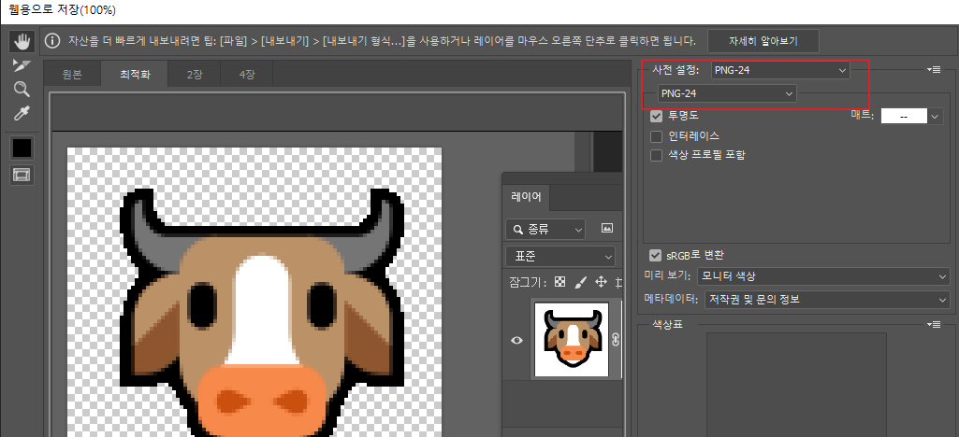Select the Eyedropper tool
The width and height of the screenshot is (959, 437).
point(22,113)
